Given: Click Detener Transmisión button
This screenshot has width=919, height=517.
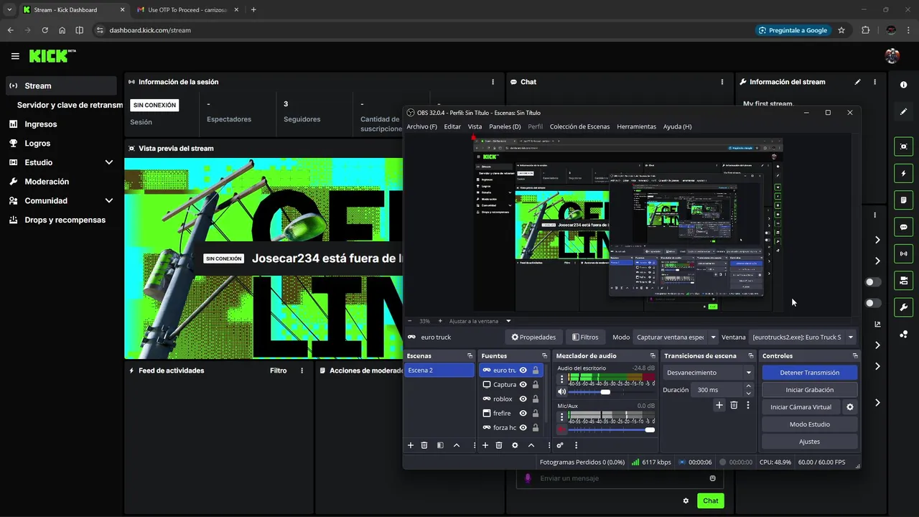Looking at the screenshot, I should coord(809,373).
